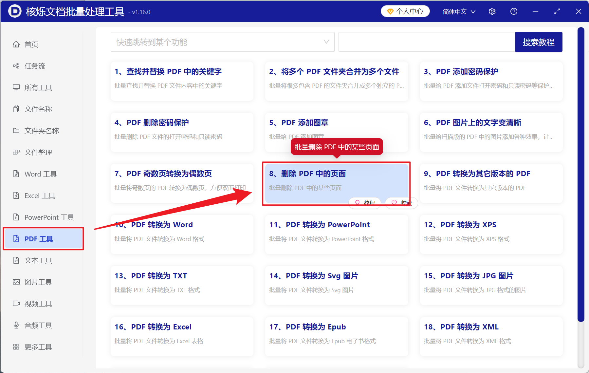Open the settings gear icon

click(492, 11)
